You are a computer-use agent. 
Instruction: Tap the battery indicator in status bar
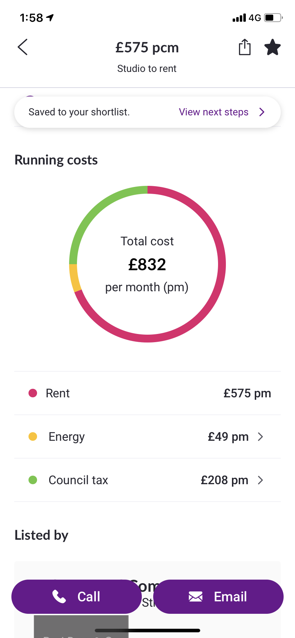click(274, 17)
